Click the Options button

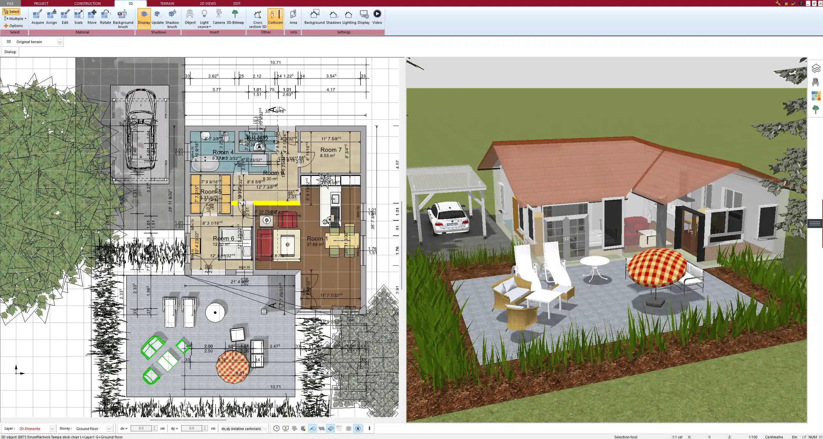click(14, 26)
